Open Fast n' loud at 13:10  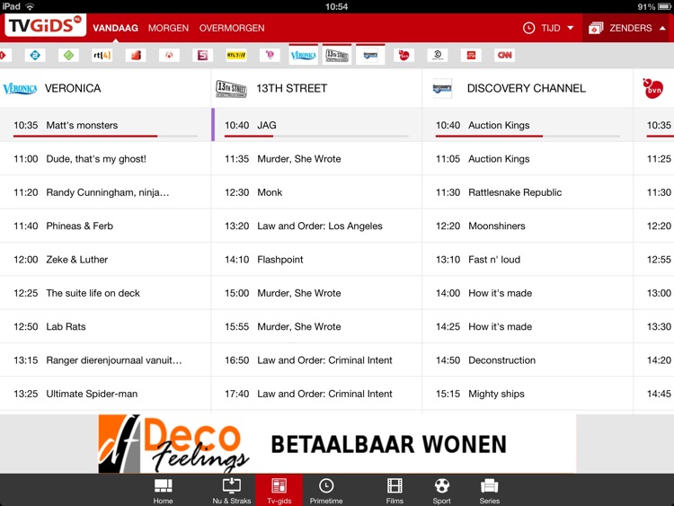pyautogui.click(x=528, y=259)
